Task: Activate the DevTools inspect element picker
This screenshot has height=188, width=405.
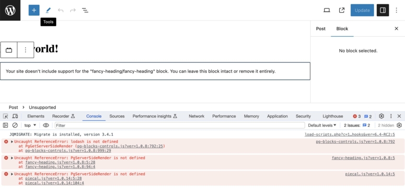Action: pos(5,116)
